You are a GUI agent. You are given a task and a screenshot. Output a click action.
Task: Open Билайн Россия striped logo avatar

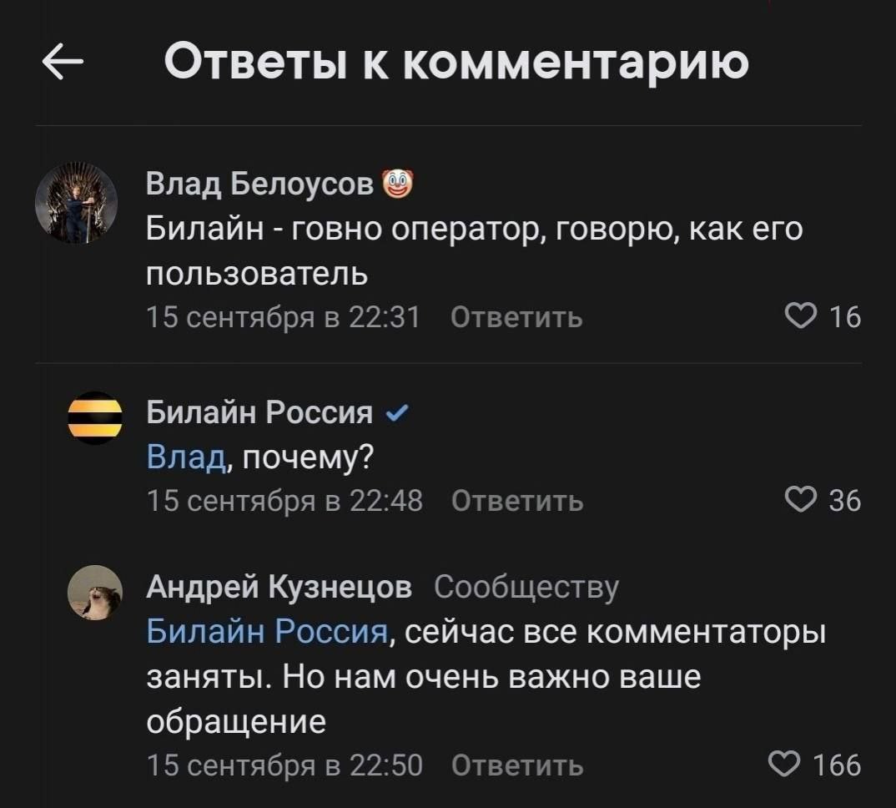(x=95, y=418)
